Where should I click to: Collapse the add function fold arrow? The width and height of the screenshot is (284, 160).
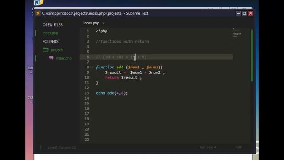92,67
